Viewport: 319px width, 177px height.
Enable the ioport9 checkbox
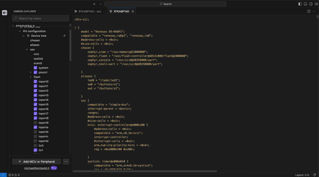point(36,122)
